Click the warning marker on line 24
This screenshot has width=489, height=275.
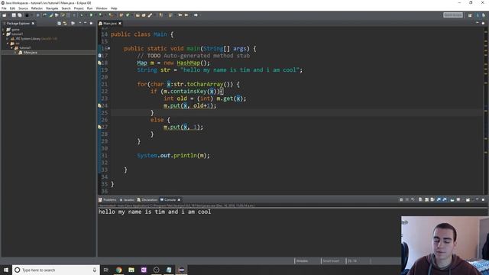click(100, 105)
